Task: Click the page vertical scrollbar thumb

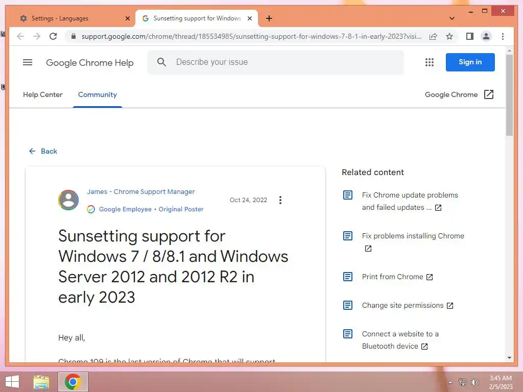Action: coord(509,95)
